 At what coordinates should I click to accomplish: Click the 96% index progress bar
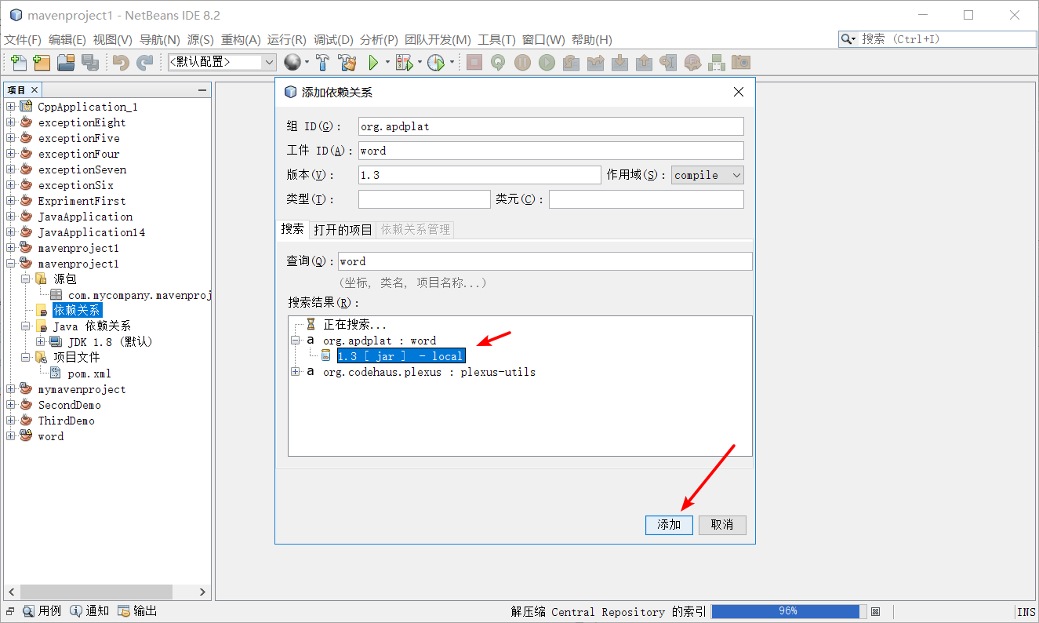[x=789, y=611]
